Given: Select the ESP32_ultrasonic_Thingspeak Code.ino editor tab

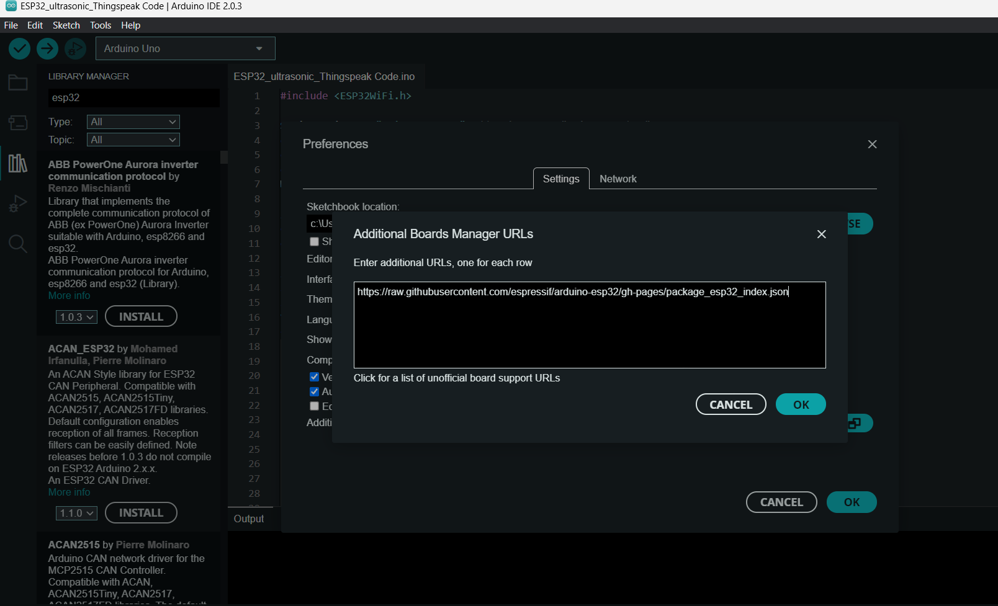Looking at the screenshot, I should point(324,76).
